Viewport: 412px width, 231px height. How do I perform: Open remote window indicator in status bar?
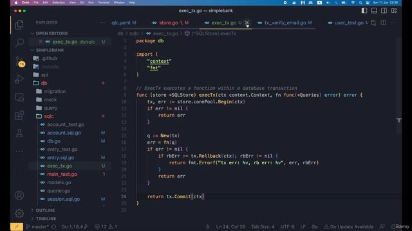17,227
